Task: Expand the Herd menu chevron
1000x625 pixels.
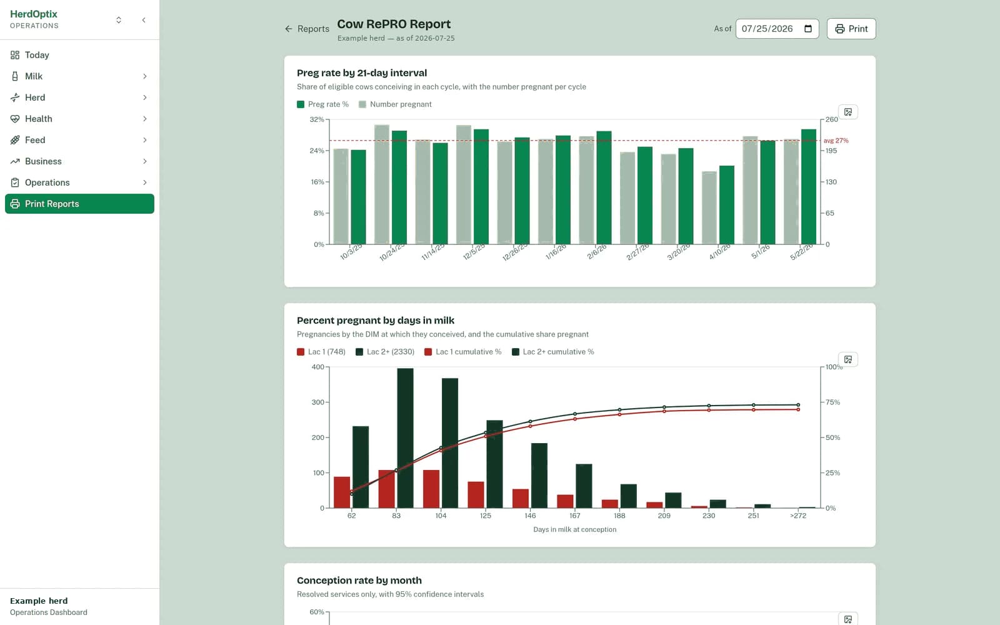Action: [145, 97]
